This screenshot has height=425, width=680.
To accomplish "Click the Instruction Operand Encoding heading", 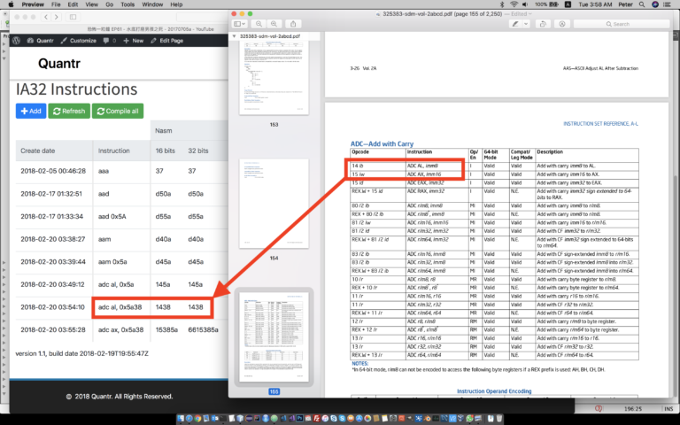I will point(494,391).
